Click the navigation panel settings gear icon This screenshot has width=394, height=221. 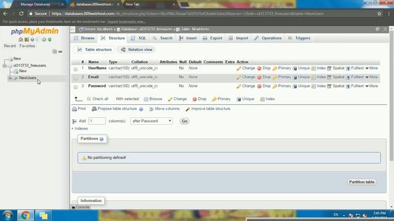coord(44,39)
